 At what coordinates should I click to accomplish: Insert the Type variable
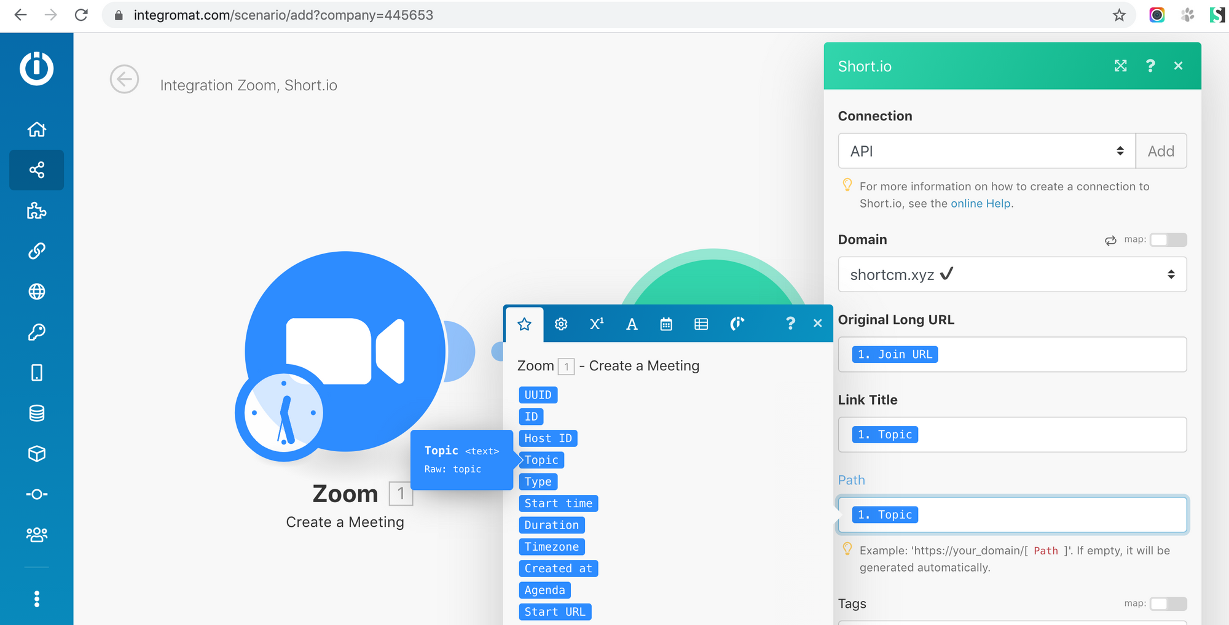pos(538,482)
